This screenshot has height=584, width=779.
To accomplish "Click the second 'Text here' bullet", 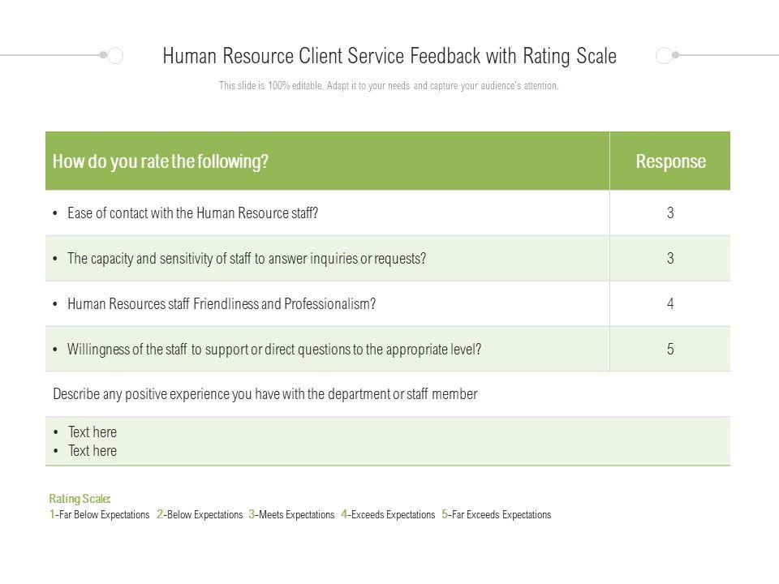I will pyautogui.click(x=93, y=451).
